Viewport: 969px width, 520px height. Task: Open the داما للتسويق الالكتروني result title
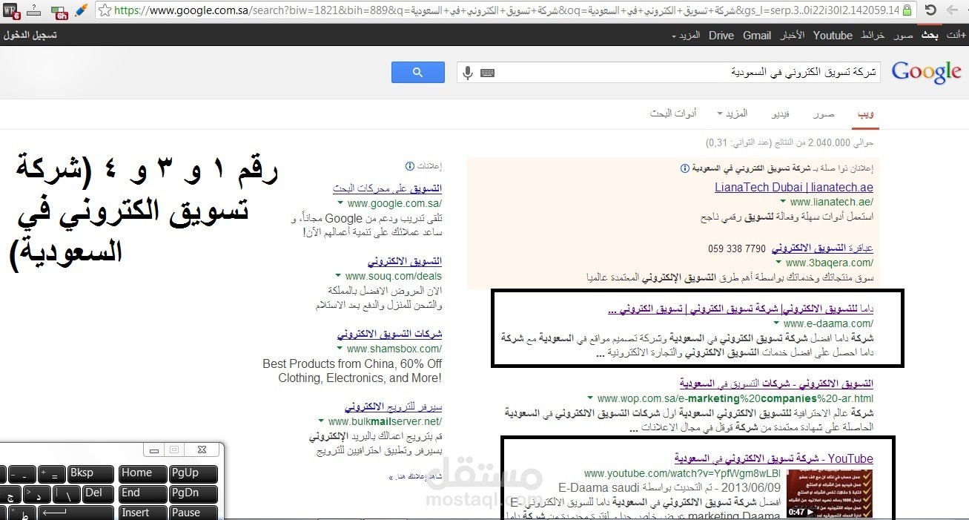coord(740,309)
